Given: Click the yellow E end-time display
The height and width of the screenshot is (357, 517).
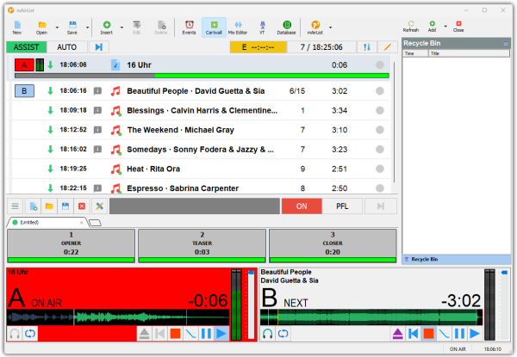Looking at the screenshot, I should 258,47.
